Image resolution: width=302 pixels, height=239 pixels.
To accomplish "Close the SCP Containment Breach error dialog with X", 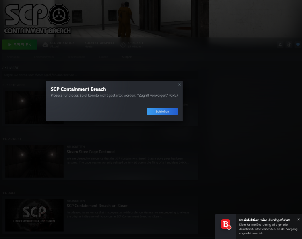I will click(x=180, y=85).
